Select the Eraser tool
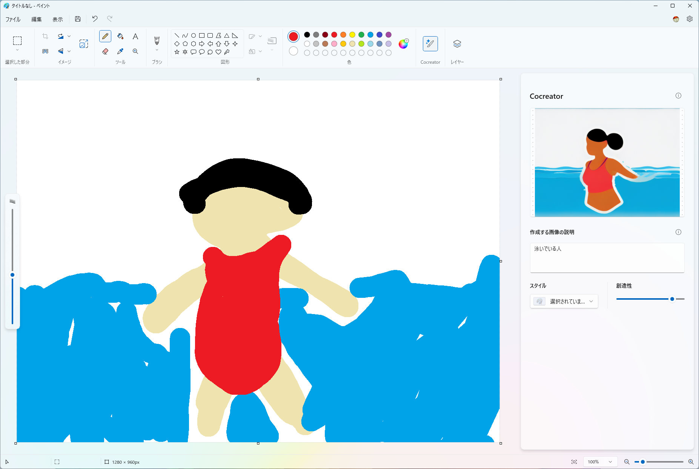Image resolution: width=699 pixels, height=469 pixels. 105,51
